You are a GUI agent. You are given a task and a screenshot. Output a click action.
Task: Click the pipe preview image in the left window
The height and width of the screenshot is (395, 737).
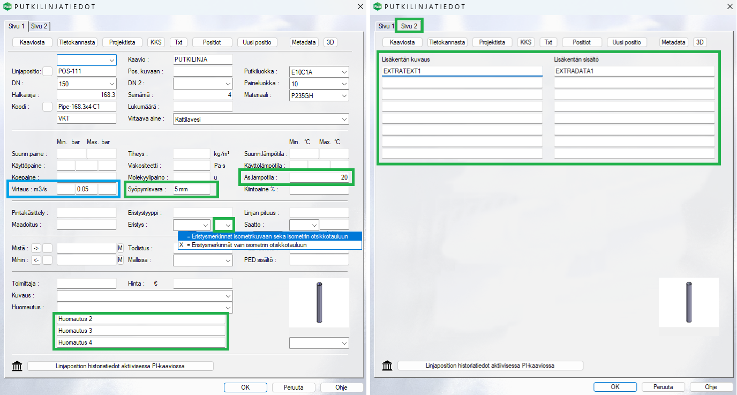319,303
